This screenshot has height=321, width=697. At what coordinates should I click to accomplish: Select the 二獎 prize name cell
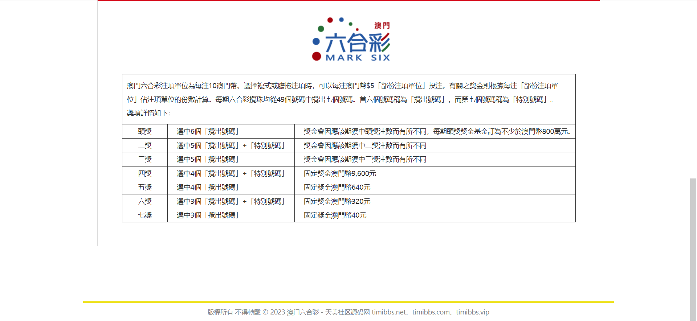[x=145, y=145]
